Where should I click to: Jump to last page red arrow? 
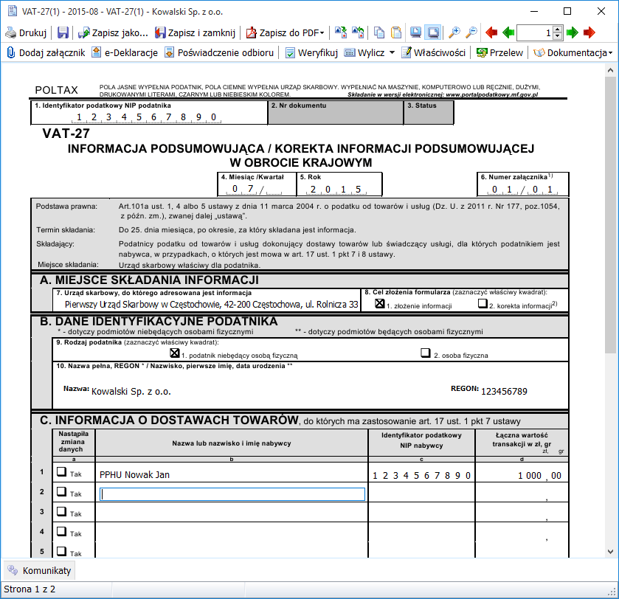click(x=589, y=32)
